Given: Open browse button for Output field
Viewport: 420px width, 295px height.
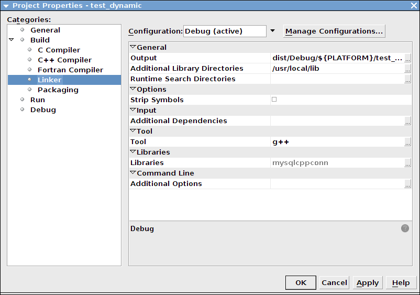Looking at the screenshot, I should click(408, 58).
